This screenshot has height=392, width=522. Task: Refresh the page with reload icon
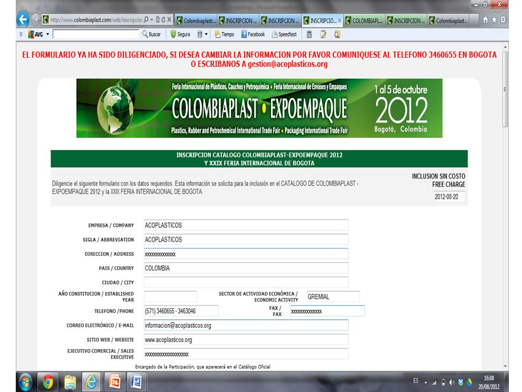pos(164,20)
